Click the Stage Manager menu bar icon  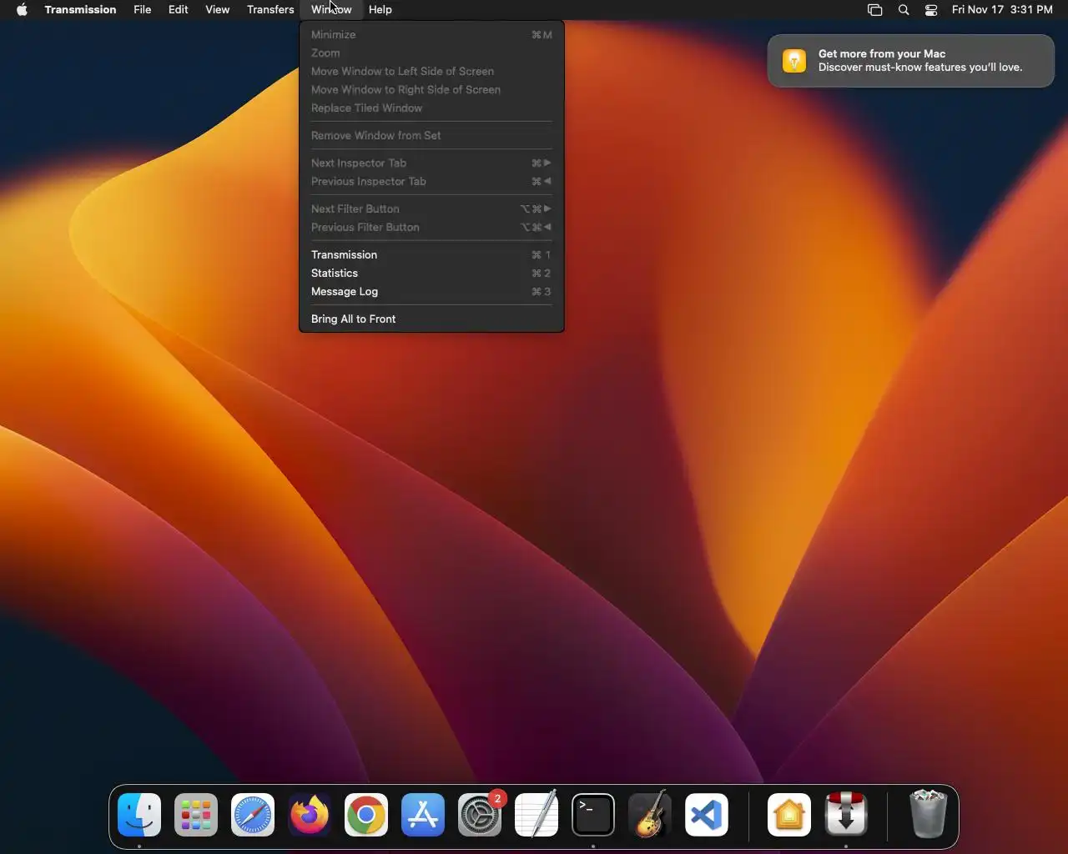pyautogui.click(x=874, y=10)
